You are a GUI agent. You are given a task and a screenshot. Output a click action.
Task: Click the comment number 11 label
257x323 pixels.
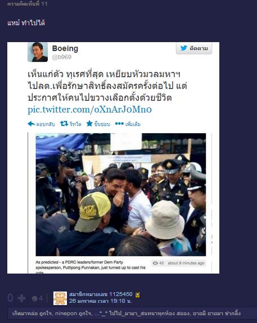point(27,3)
